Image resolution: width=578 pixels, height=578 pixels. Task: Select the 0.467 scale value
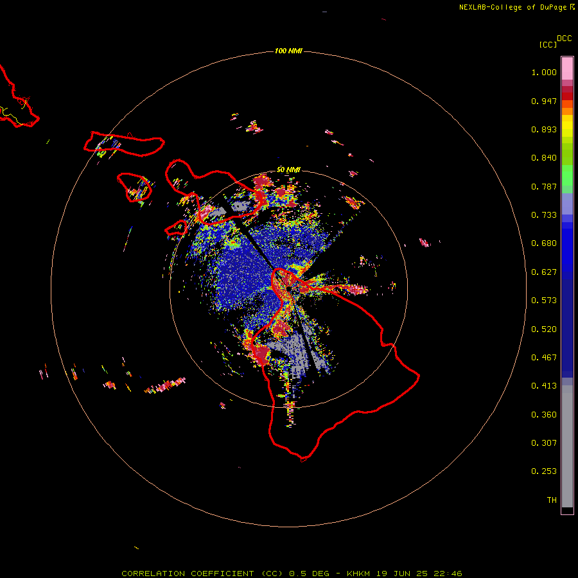pos(544,358)
